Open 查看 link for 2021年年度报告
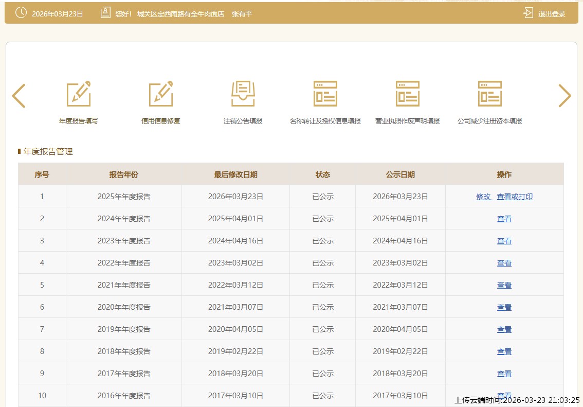583x407 pixels. (504, 285)
